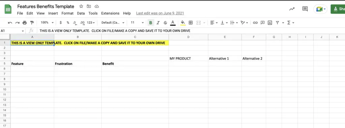Open the 'Last edit was on June 9, 2021' link
345x128 pixels.
pyautogui.click(x=160, y=13)
